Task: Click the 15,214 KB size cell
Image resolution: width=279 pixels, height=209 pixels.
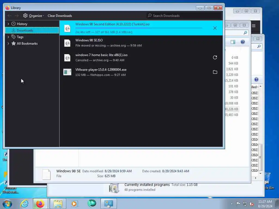Action: [x=232, y=80]
